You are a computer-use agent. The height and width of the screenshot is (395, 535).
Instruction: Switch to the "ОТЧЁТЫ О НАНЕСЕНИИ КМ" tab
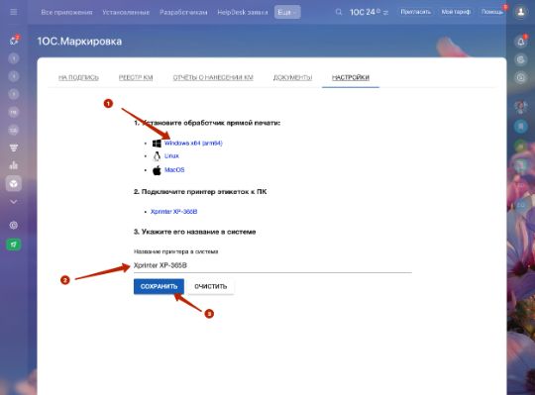[x=213, y=77]
